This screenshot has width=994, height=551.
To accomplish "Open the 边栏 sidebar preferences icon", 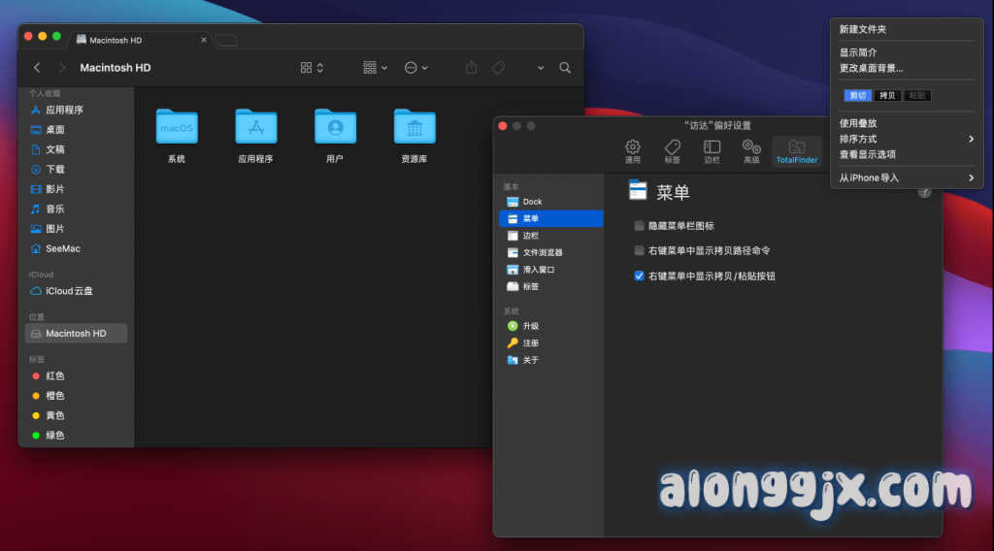I will 712,150.
